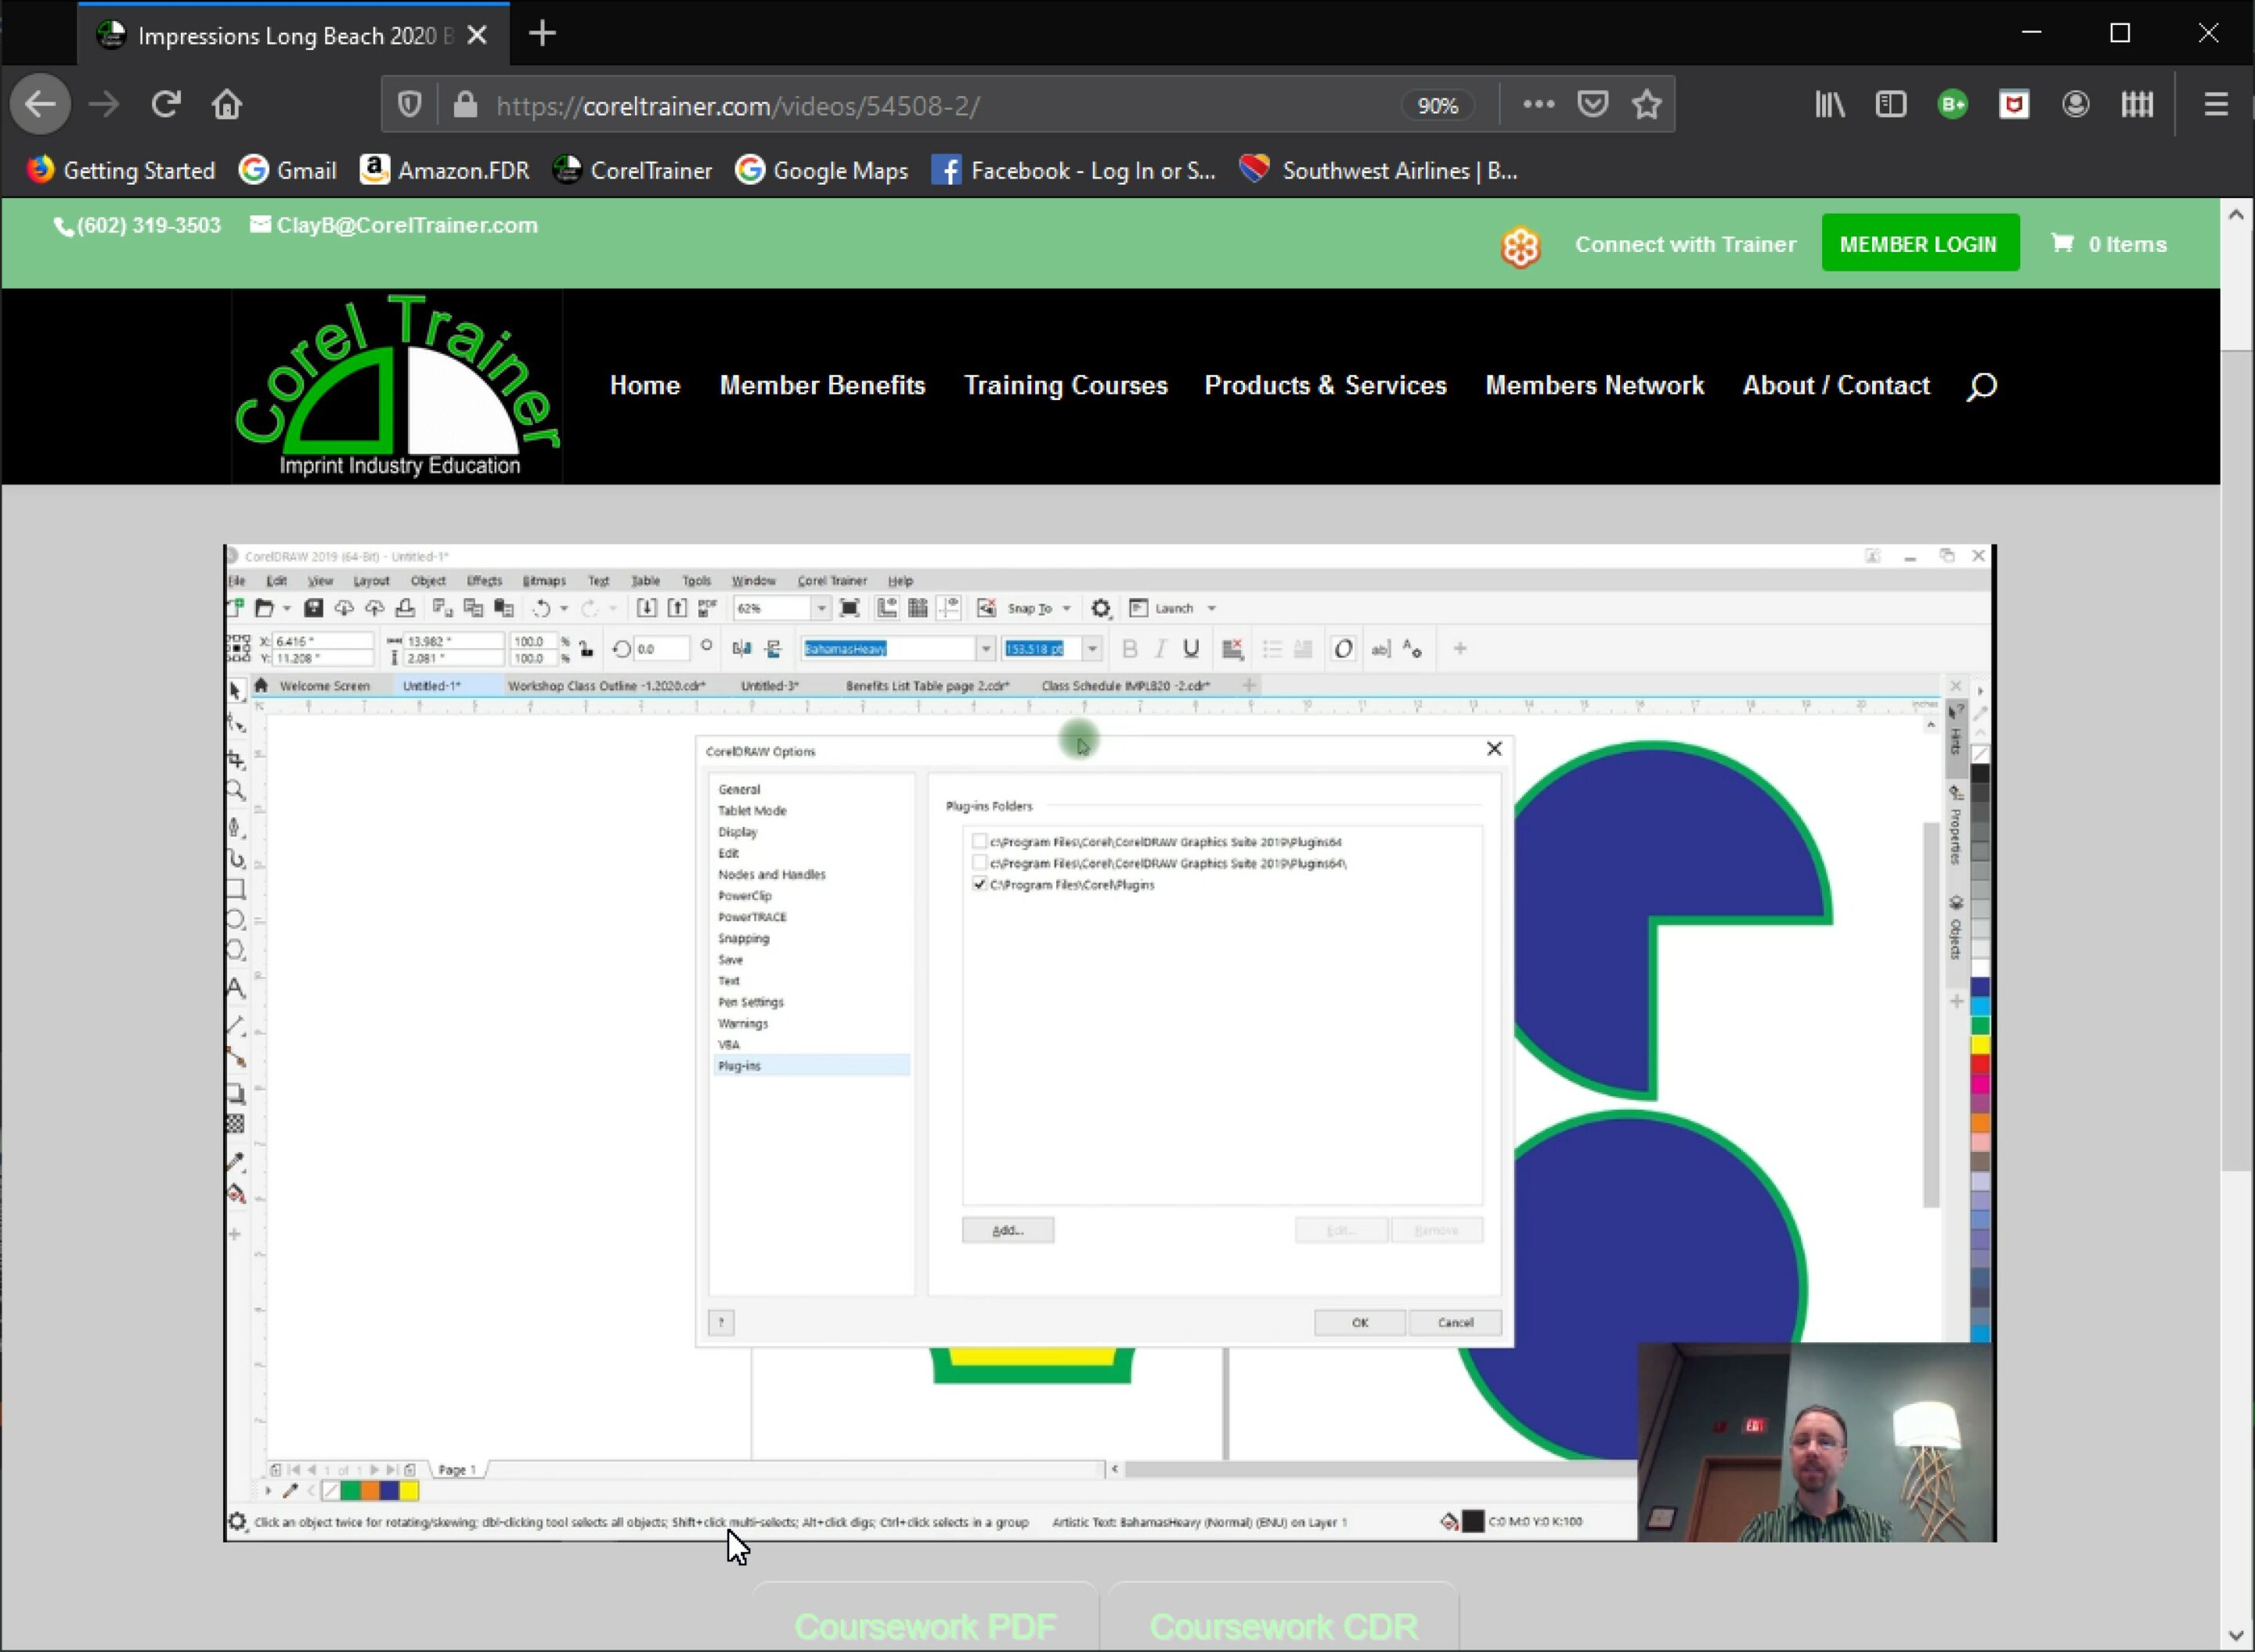Switch to Workshop Class Outline document tab
The height and width of the screenshot is (1652, 2255).
606,686
